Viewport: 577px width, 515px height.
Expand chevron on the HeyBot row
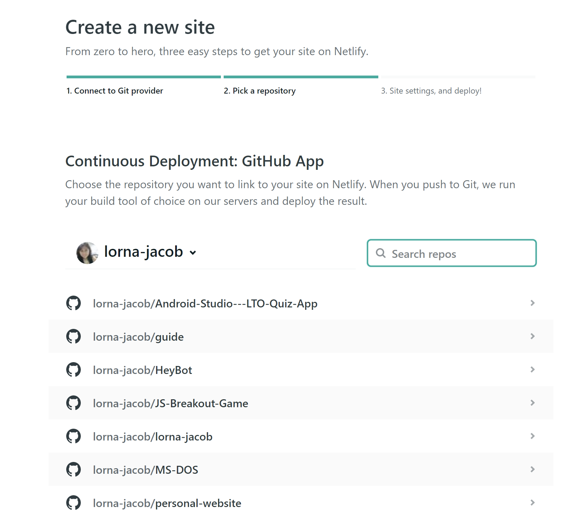pyautogui.click(x=533, y=370)
